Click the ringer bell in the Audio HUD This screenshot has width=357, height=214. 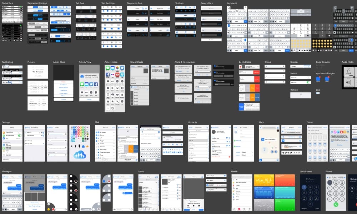coord(349,71)
